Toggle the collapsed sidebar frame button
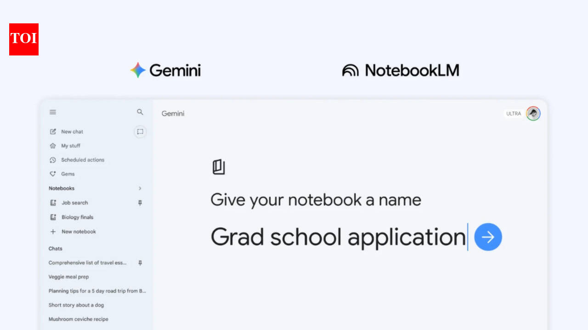 pyautogui.click(x=140, y=132)
